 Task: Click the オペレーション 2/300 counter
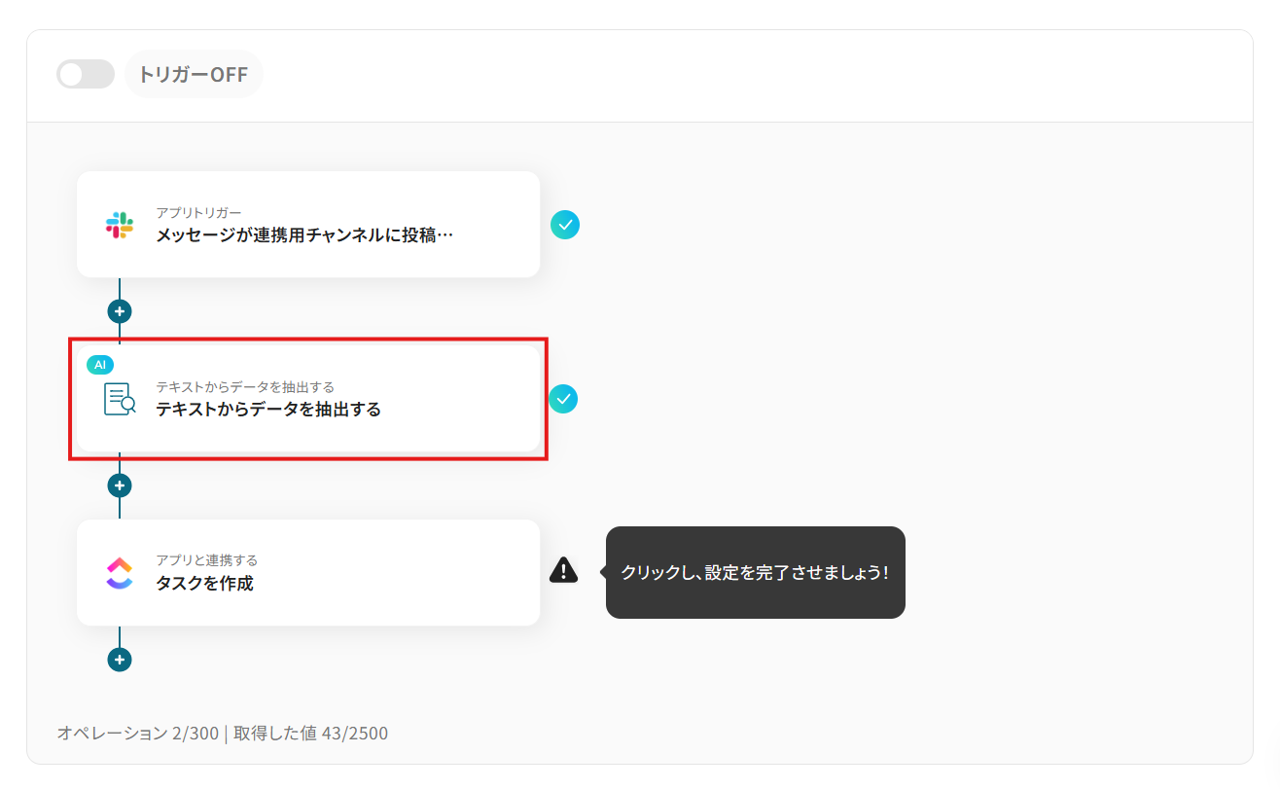[x=138, y=734]
